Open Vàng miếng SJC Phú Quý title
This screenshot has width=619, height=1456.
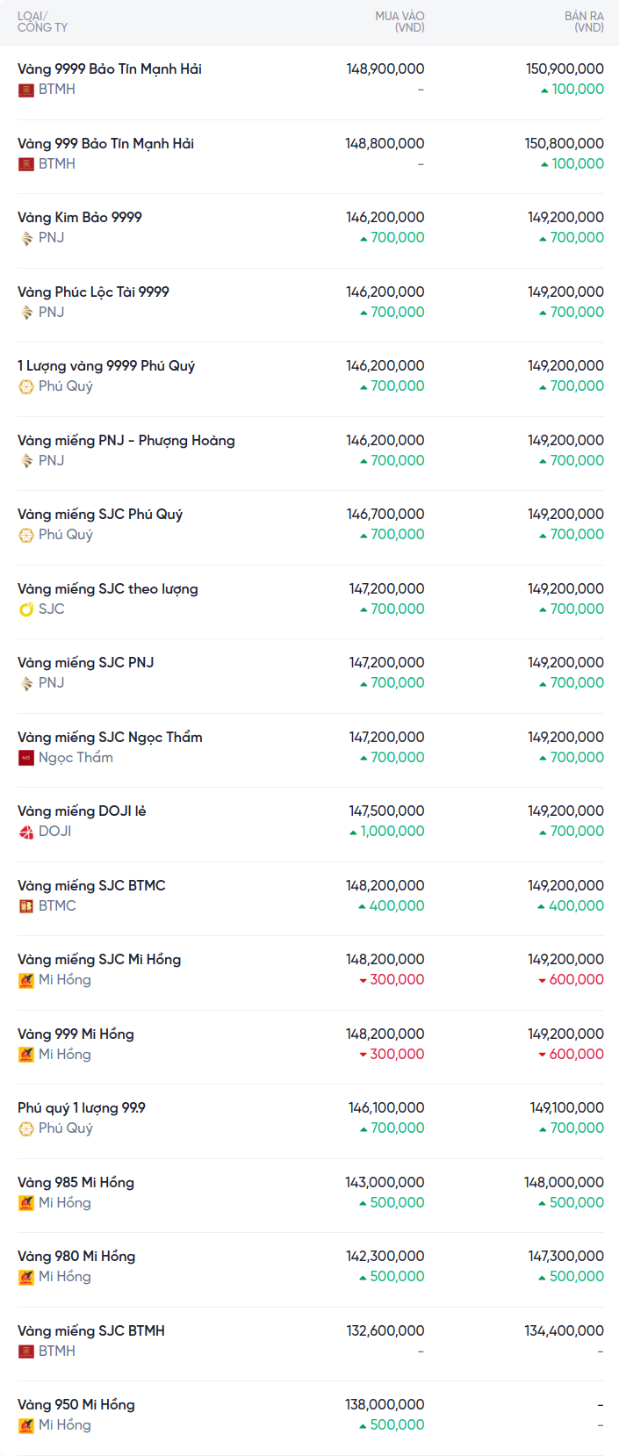(100, 514)
